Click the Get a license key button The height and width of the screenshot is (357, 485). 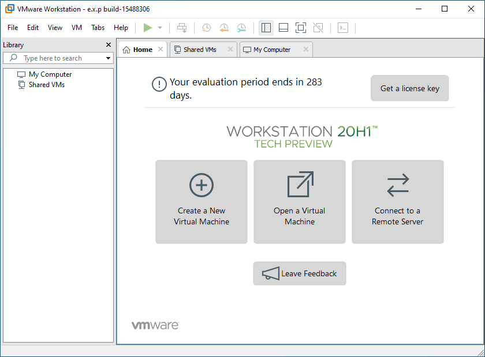(409, 88)
